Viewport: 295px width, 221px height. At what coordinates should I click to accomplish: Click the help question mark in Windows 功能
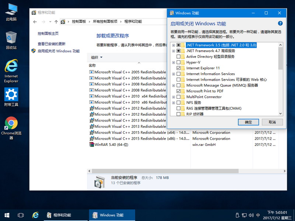[x=280, y=23]
